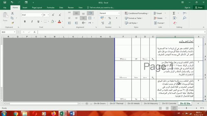Click the Format Painter brush
Screen dimensions: 207x116
click(13, 23)
